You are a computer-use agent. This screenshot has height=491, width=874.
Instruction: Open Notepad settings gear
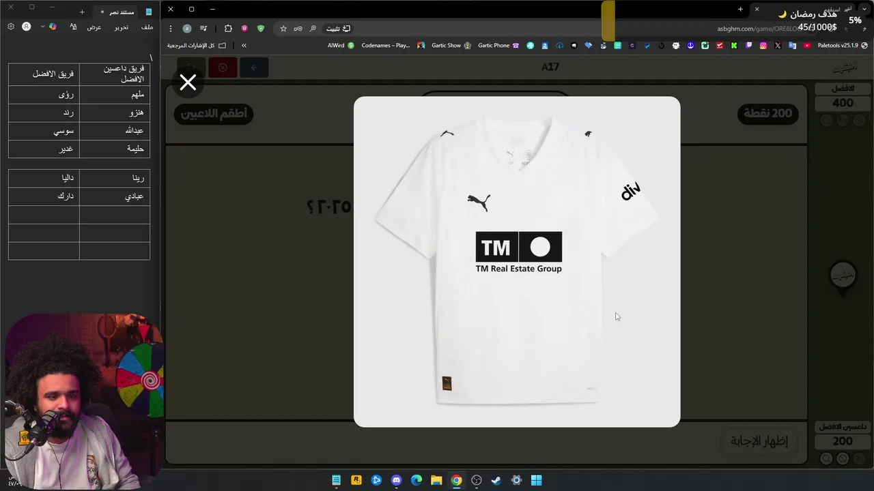coord(11,27)
